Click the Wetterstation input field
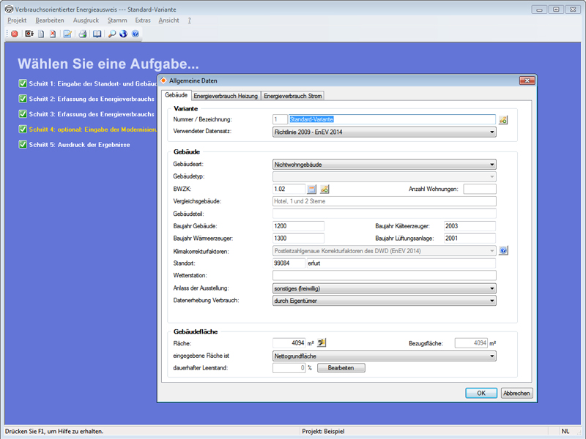Image resolution: width=586 pixels, height=439 pixels. point(384,276)
